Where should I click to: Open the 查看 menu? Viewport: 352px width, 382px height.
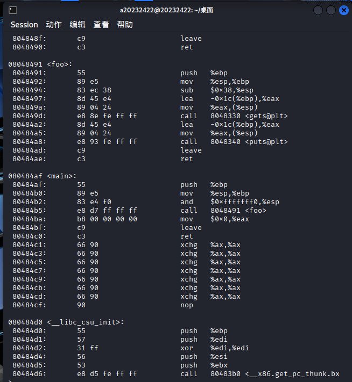point(101,25)
